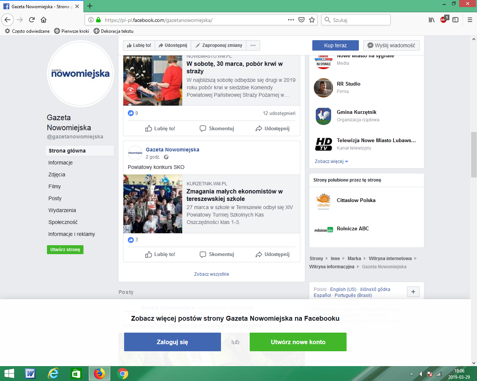Viewport: 477px width, 381px height.
Task: Open Rolnicze ABC logo
Action: (x=323, y=230)
